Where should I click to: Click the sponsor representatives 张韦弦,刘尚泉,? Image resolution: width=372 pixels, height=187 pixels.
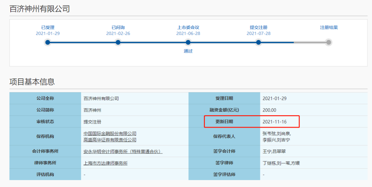tap(277, 134)
